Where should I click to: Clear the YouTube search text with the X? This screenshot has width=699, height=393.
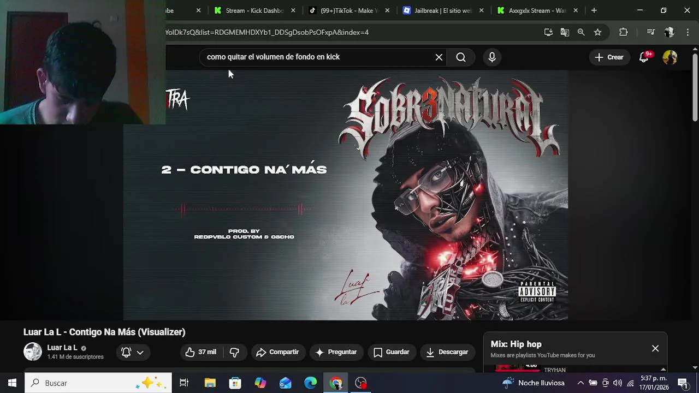439,57
